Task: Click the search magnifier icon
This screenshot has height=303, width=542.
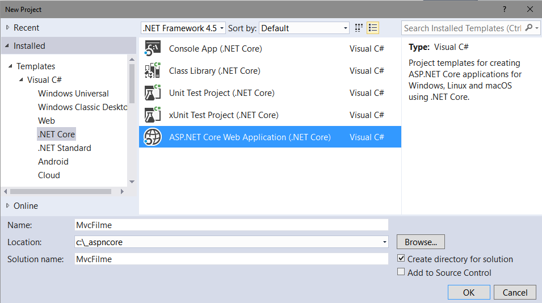Action: tap(528, 28)
